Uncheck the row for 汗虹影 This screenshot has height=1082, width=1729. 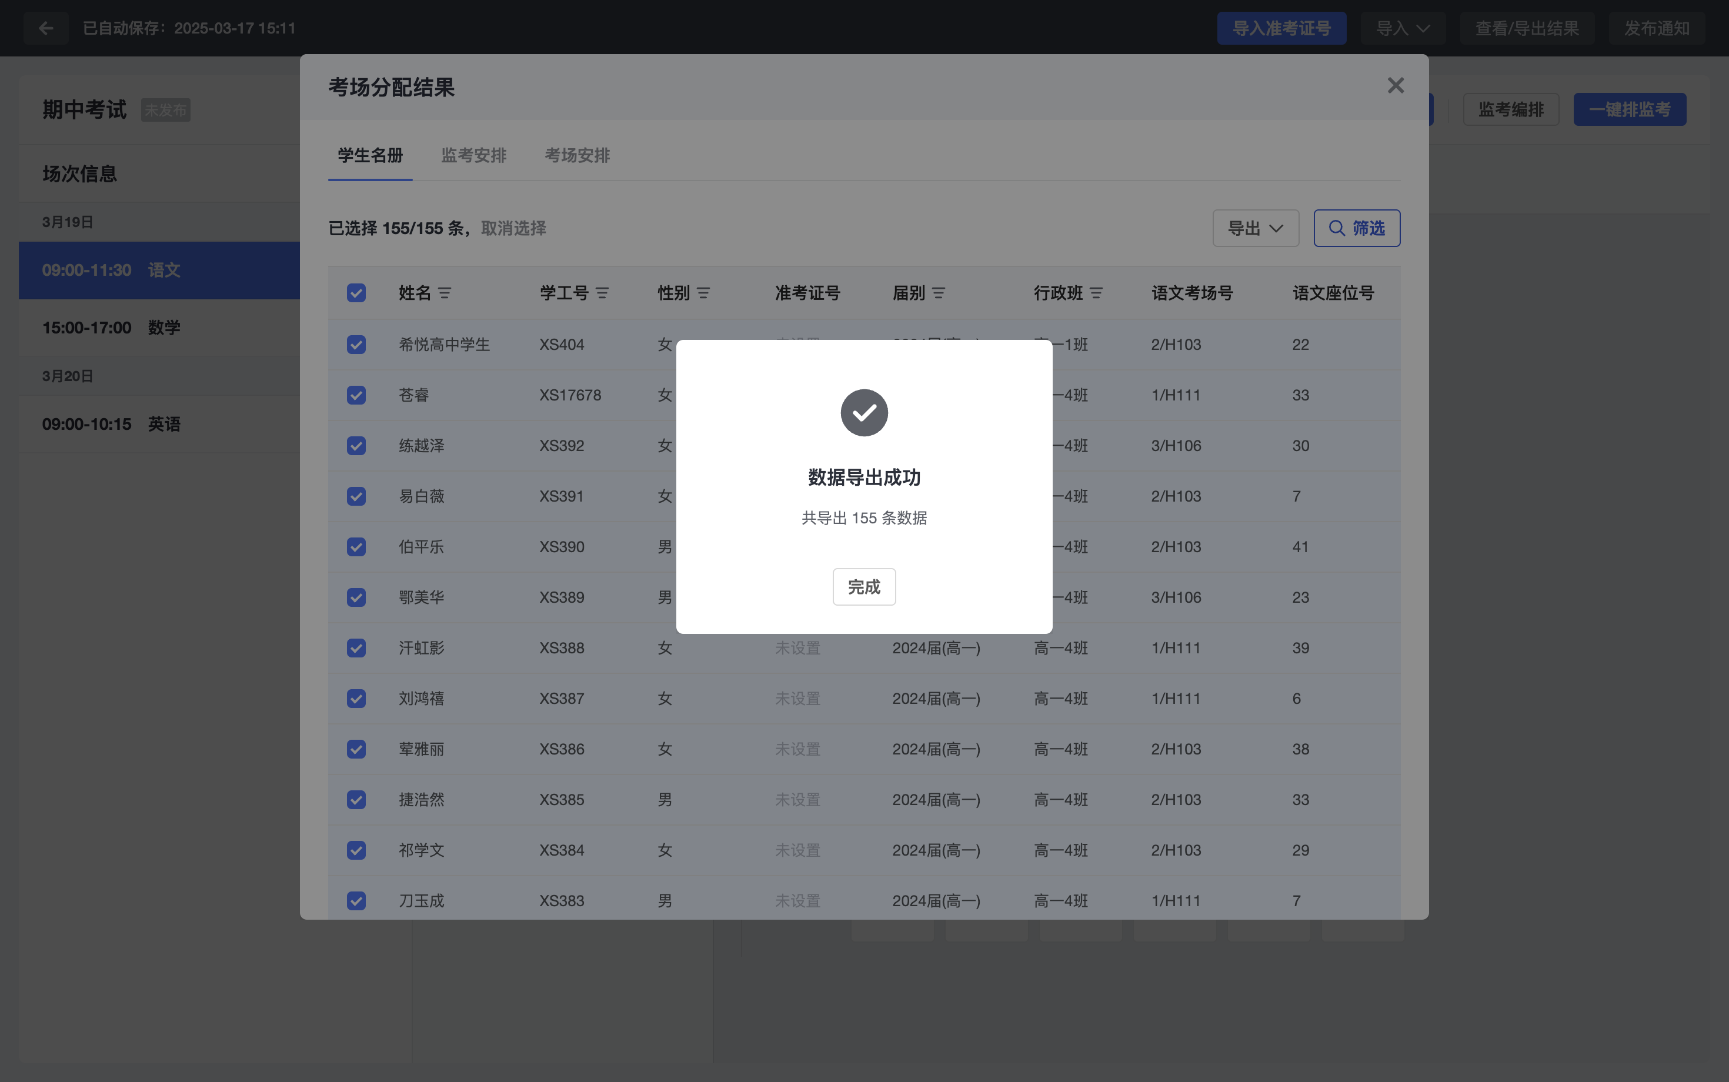coord(356,647)
